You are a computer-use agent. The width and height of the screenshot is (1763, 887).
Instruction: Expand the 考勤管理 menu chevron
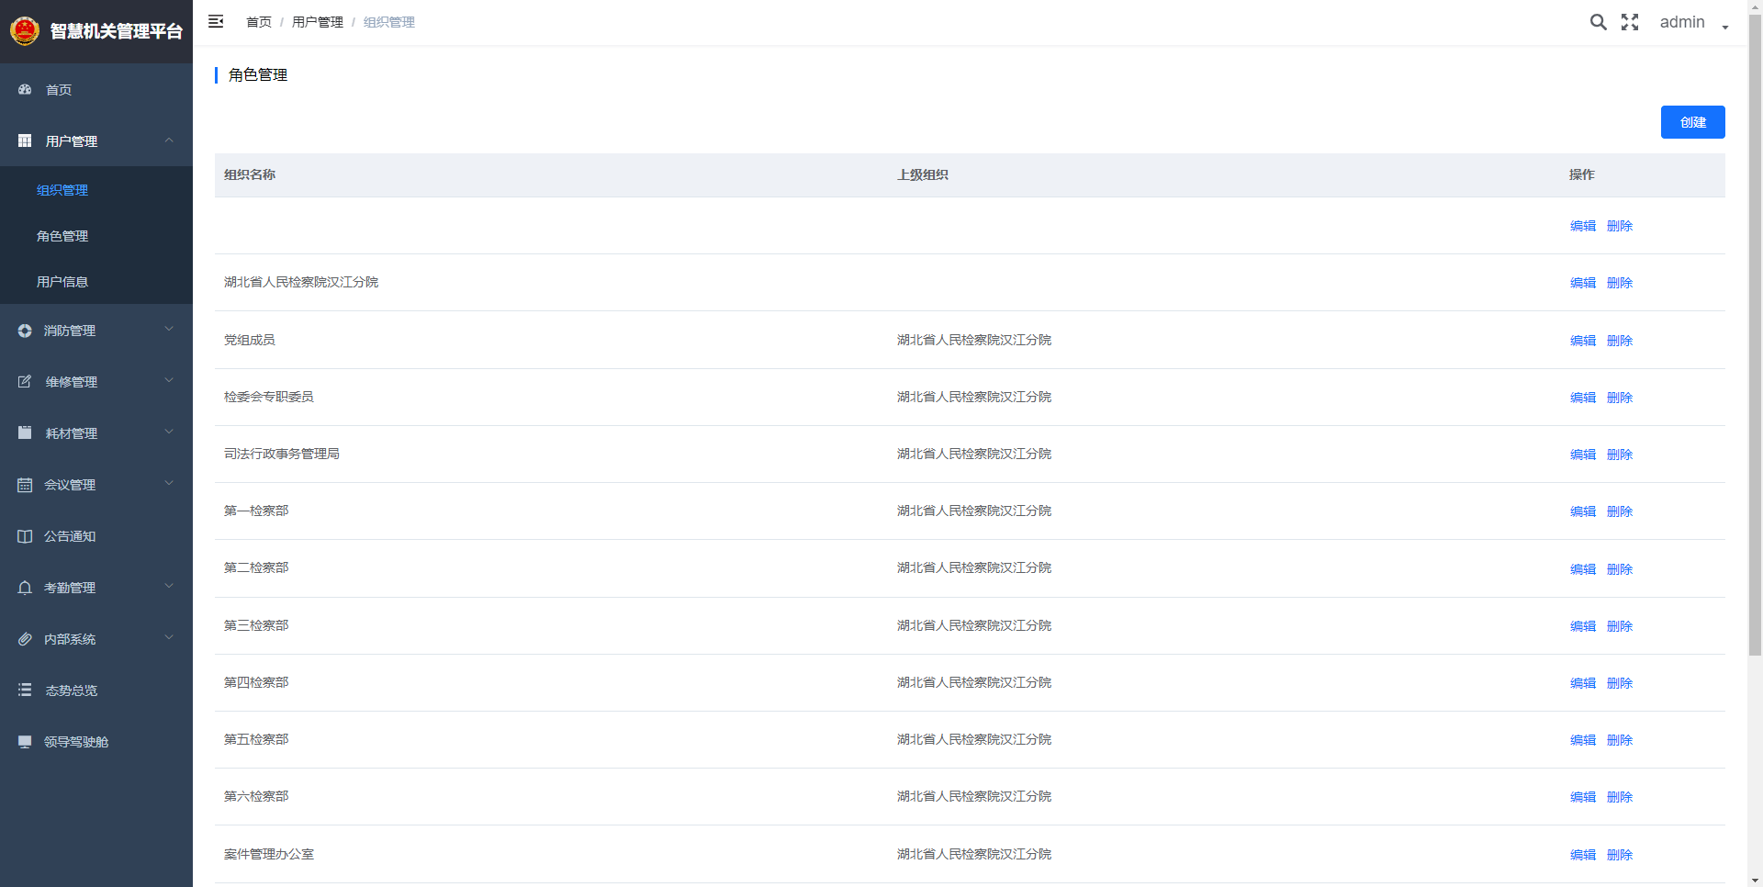[169, 586]
